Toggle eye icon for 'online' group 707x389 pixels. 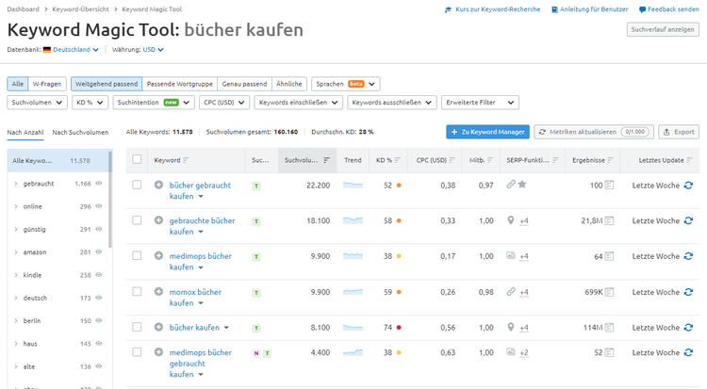[99, 206]
